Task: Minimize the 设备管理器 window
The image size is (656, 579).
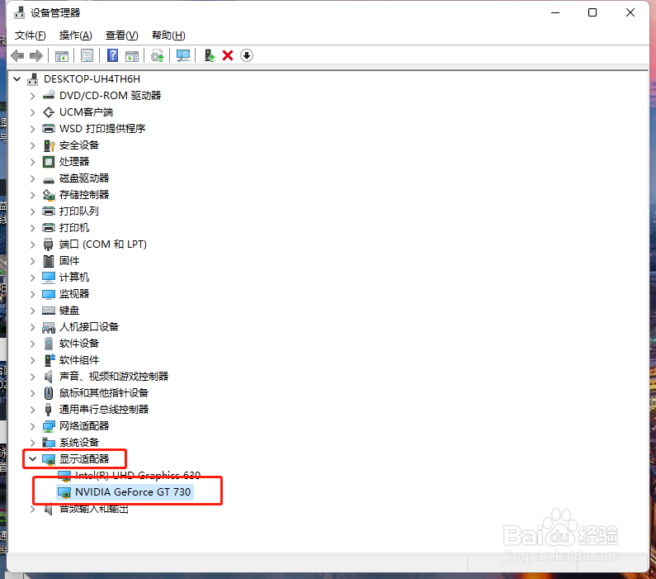Action: point(555,12)
